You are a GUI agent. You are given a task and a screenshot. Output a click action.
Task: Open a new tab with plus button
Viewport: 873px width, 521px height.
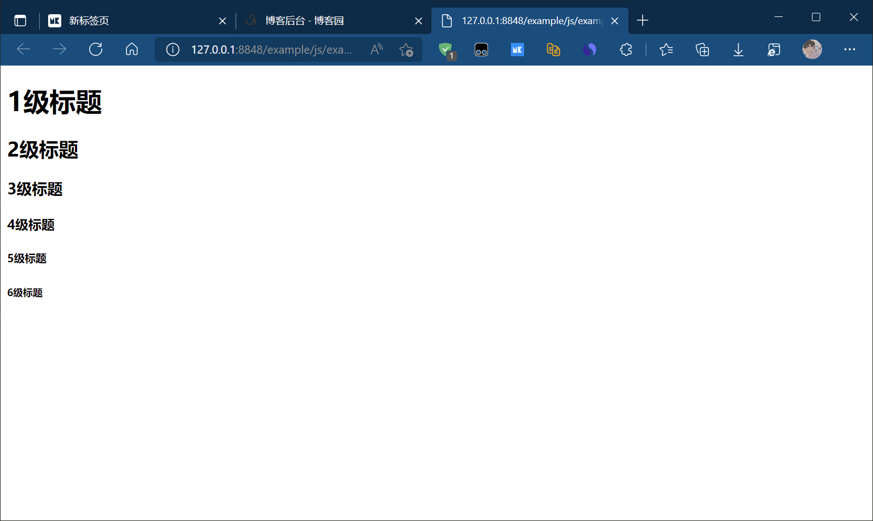tap(643, 21)
